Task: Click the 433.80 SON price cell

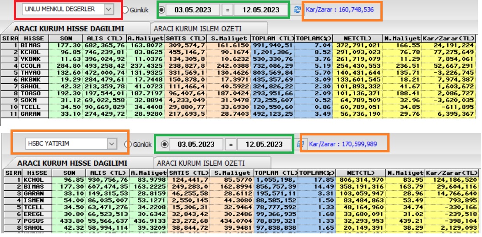Action: coord(69,221)
